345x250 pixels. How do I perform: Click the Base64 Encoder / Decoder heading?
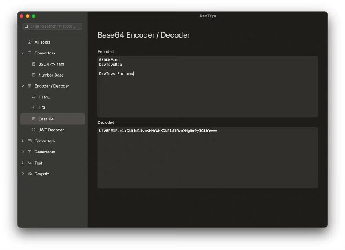coord(144,35)
